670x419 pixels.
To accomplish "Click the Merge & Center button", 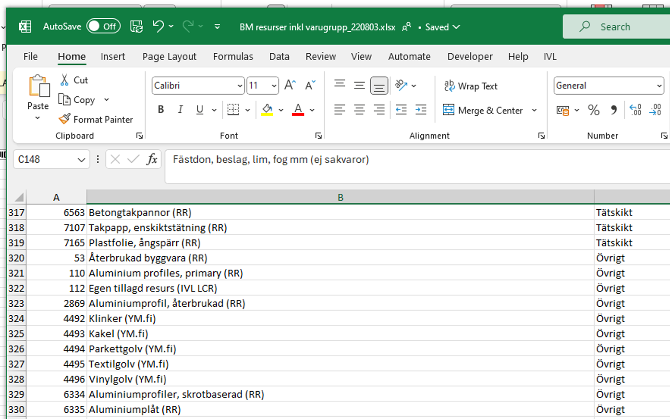I will tap(483, 110).
